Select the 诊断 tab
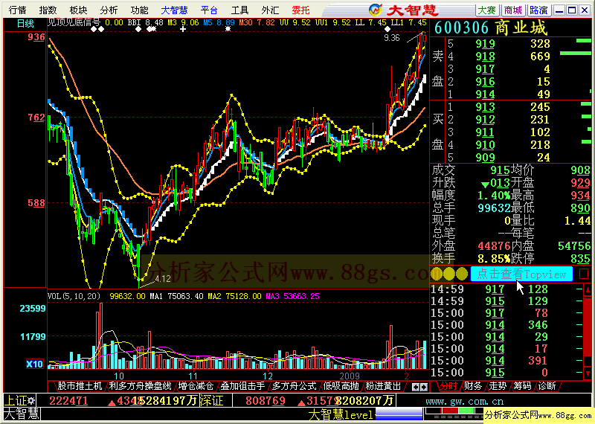Screen dimensions: 595x424 click(547, 386)
